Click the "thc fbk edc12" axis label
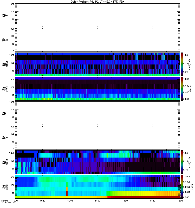 (5, 162)
